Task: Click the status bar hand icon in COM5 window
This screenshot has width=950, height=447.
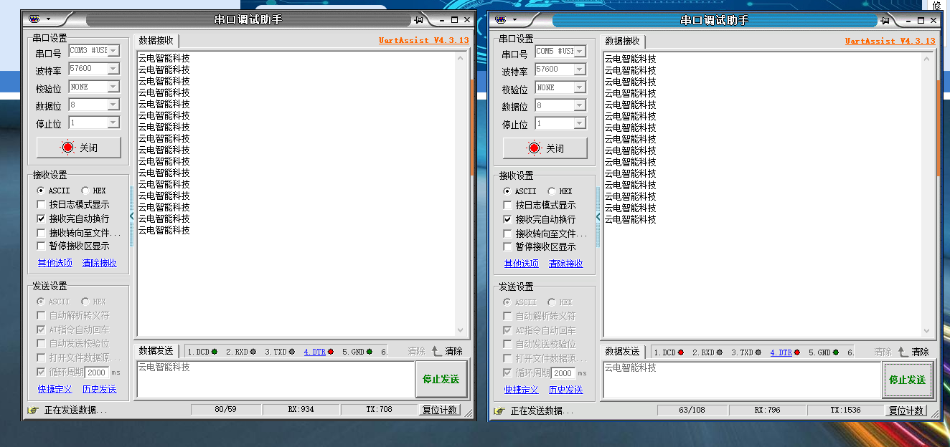Action: 499,411
